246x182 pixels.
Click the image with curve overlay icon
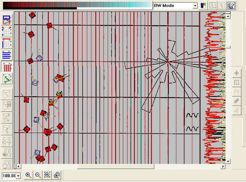(7, 20)
